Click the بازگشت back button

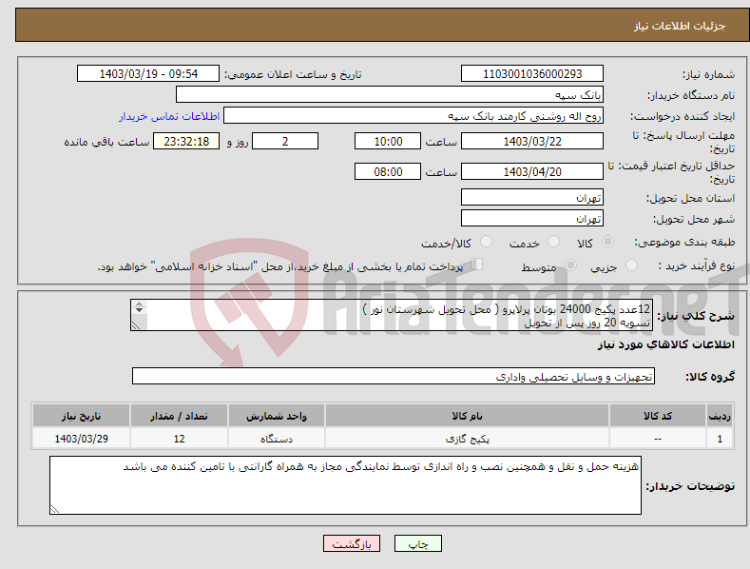(x=352, y=543)
